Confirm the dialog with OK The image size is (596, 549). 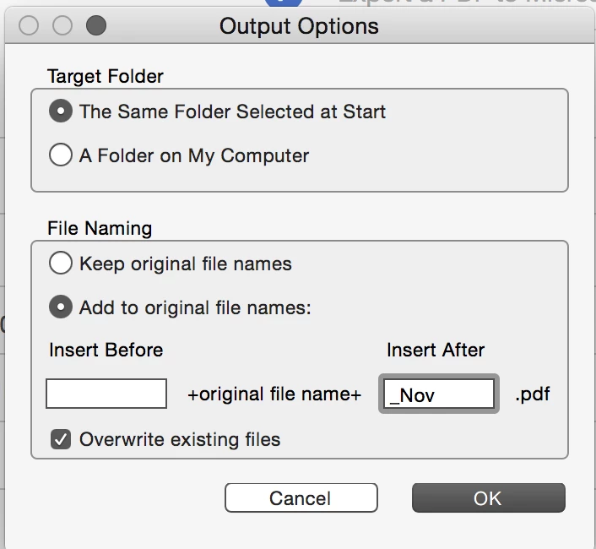[x=489, y=498]
